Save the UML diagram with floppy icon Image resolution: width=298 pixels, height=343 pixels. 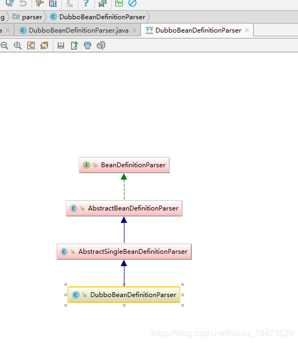pos(61,45)
